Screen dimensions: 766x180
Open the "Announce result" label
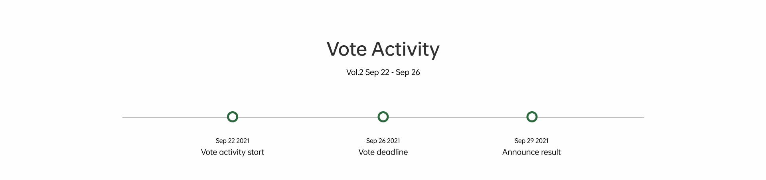pos(531,152)
